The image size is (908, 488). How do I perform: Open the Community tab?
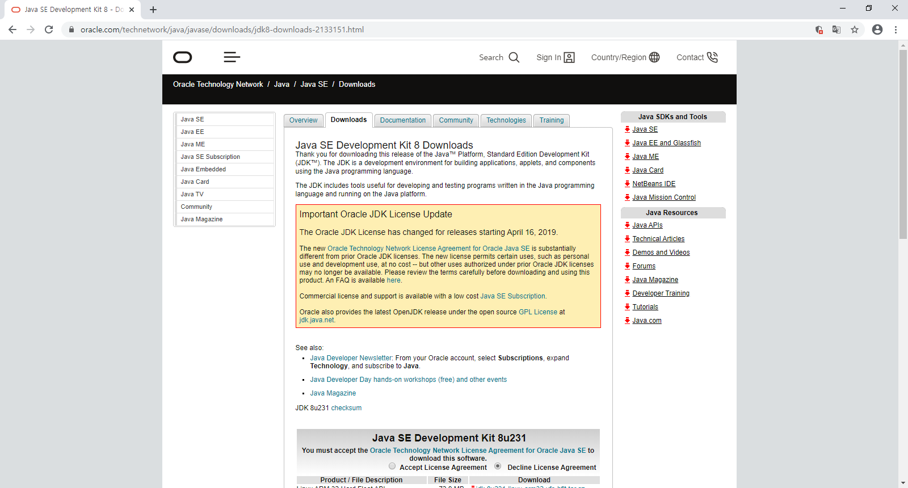click(456, 120)
